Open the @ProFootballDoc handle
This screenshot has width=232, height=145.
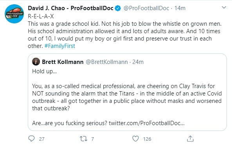146,8
